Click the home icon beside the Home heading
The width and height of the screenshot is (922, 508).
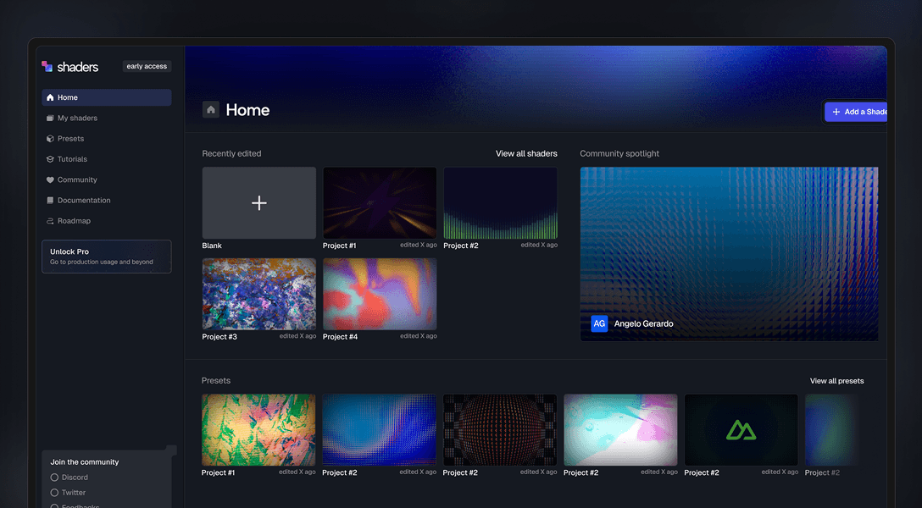tap(211, 110)
